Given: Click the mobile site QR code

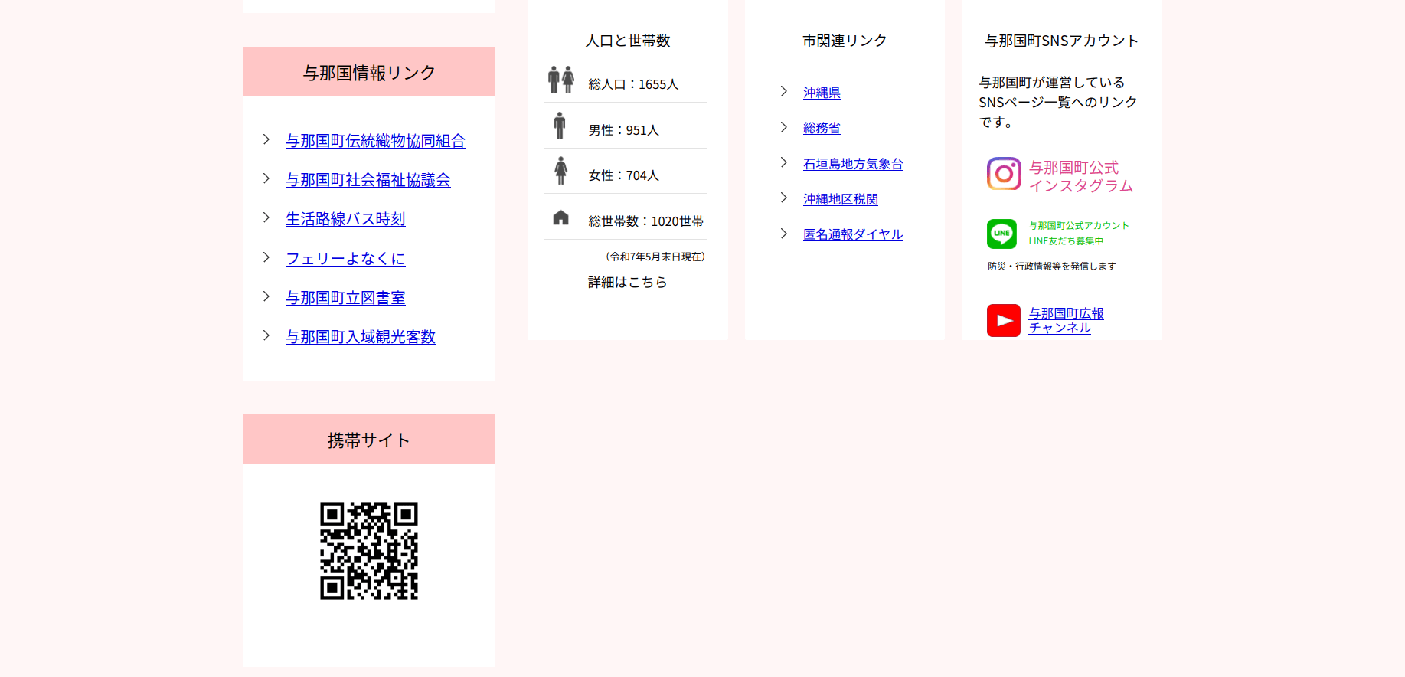Looking at the screenshot, I should pos(368,551).
